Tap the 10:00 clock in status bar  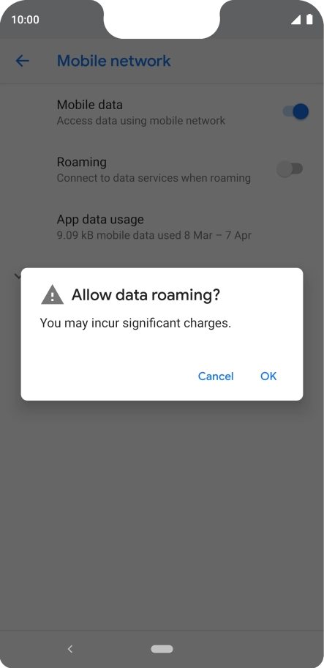coord(25,20)
